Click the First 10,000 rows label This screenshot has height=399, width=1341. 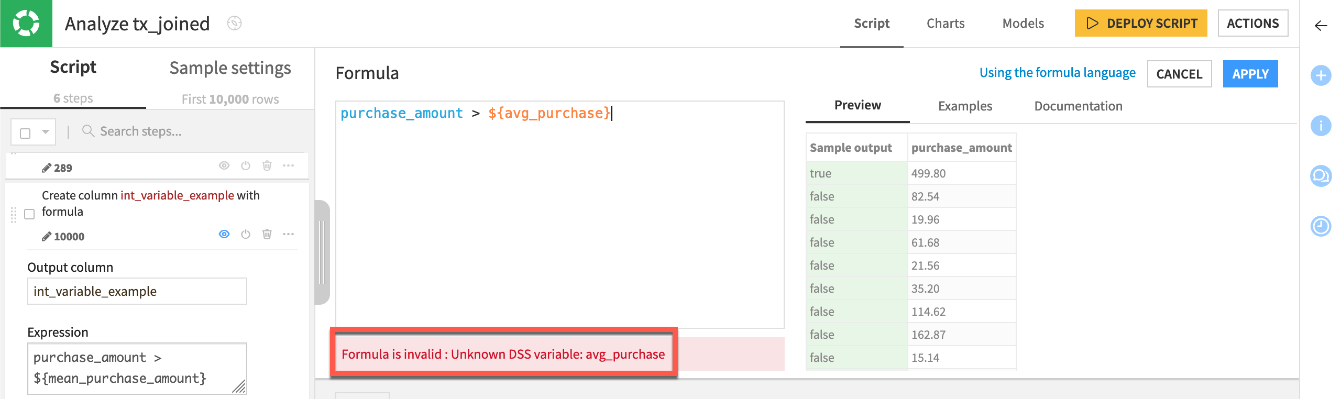point(230,99)
